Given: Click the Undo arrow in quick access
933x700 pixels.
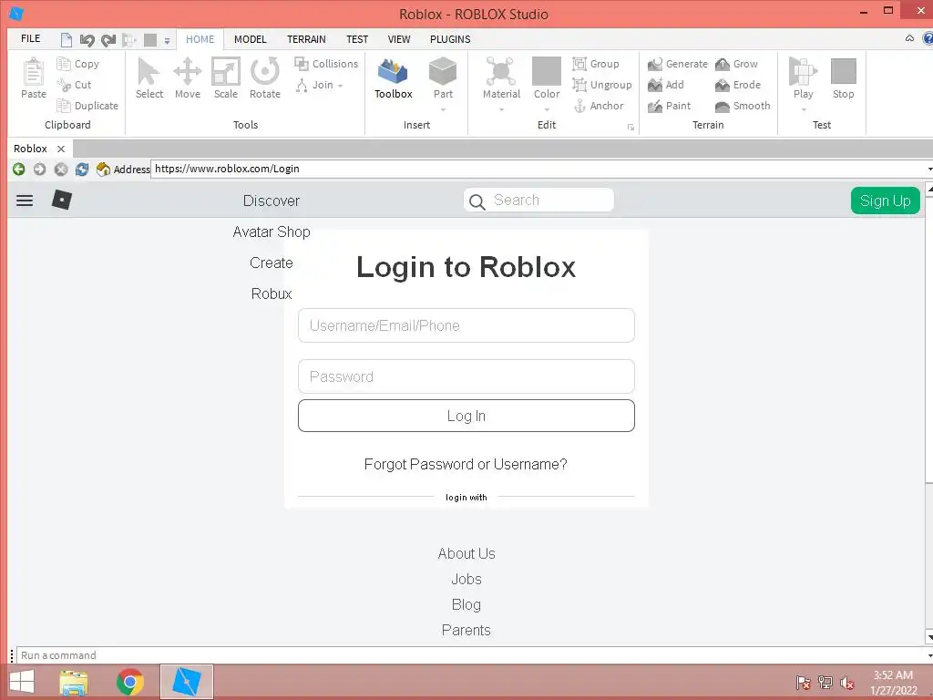Looking at the screenshot, I should point(87,40).
